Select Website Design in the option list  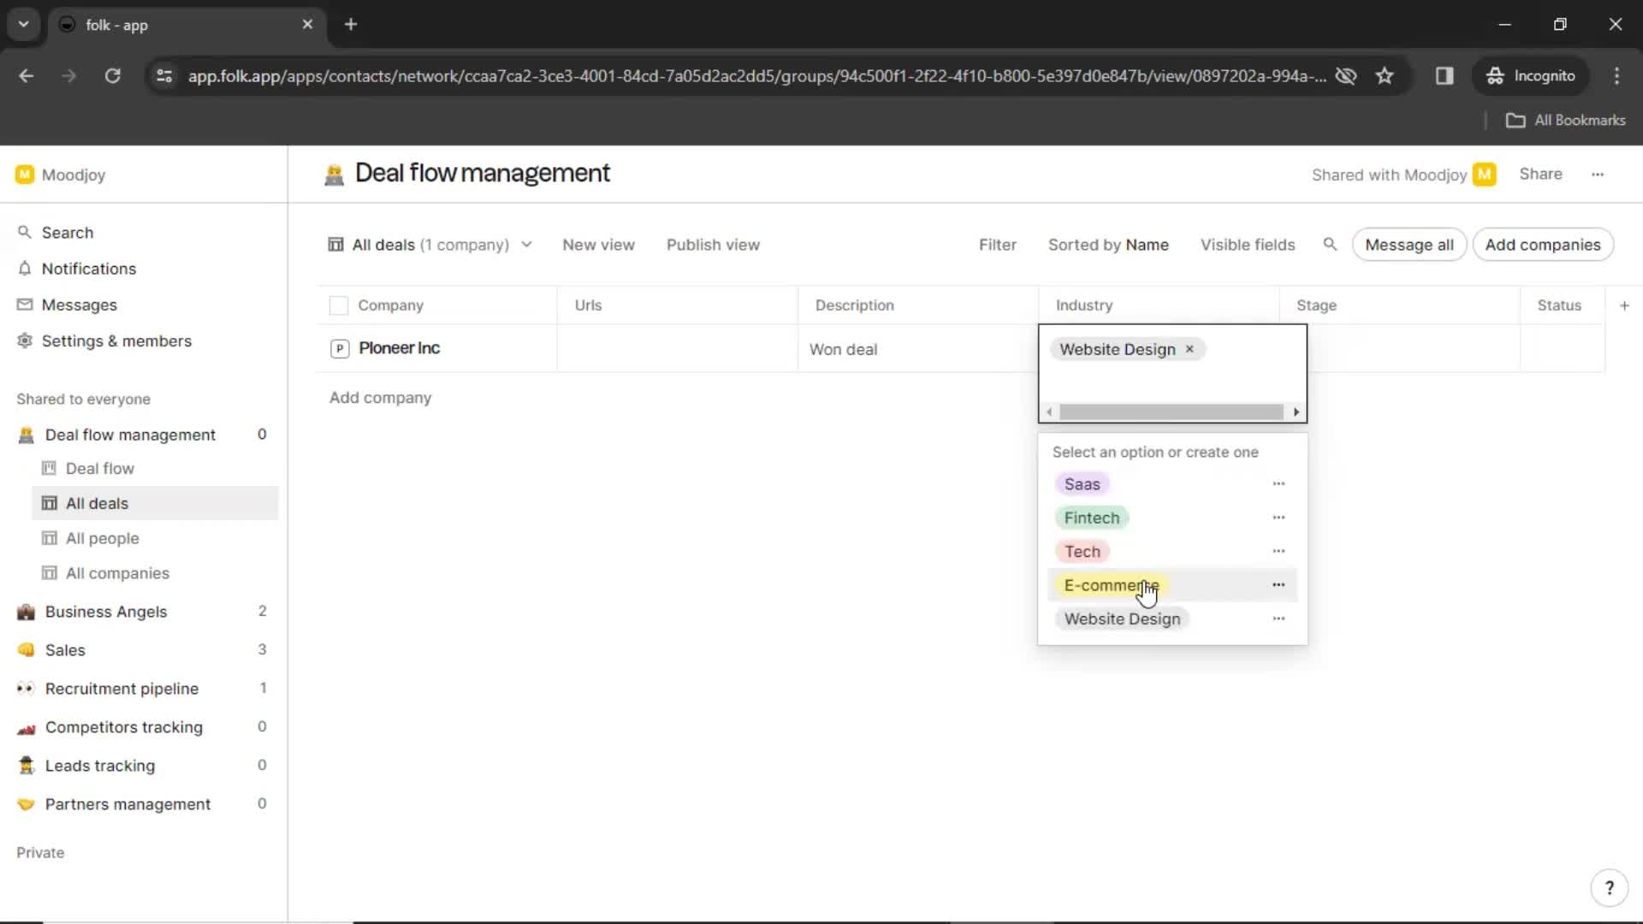[1123, 619]
